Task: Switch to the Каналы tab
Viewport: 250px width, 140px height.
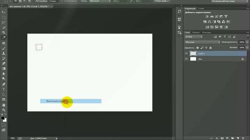Action: point(196,32)
